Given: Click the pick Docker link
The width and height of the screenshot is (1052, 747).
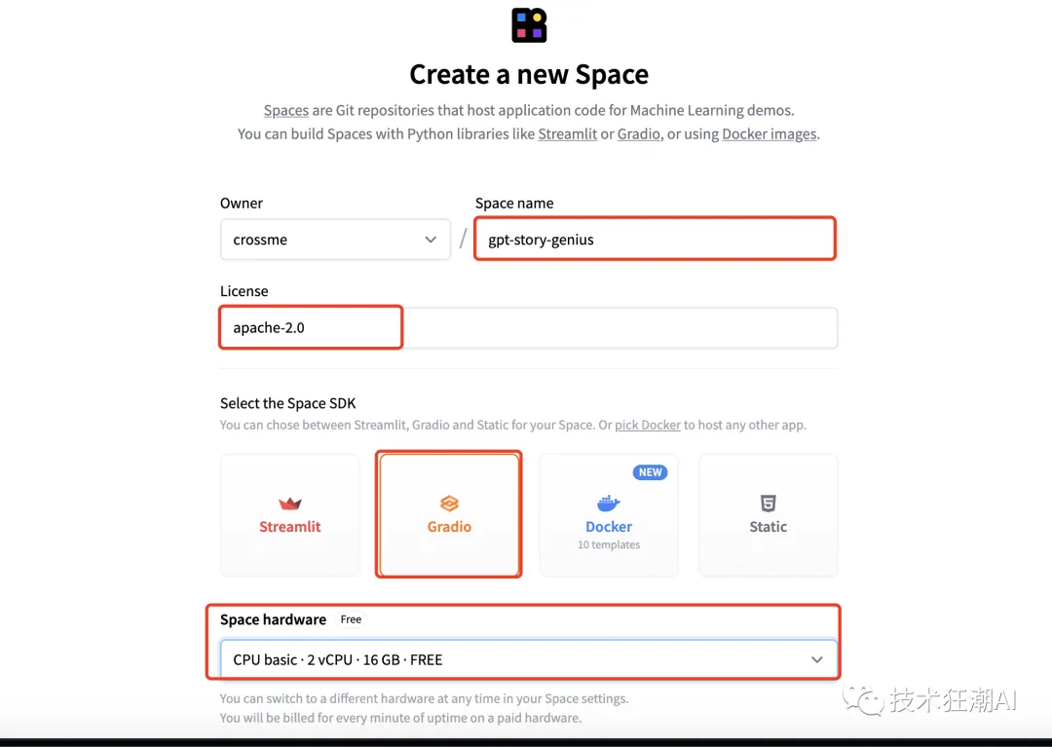Looking at the screenshot, I should 648,426.
